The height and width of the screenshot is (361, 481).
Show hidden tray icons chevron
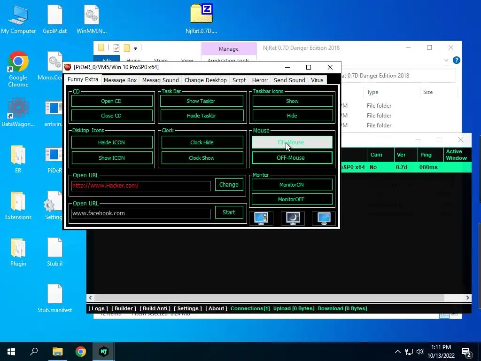tap(397, 352)
